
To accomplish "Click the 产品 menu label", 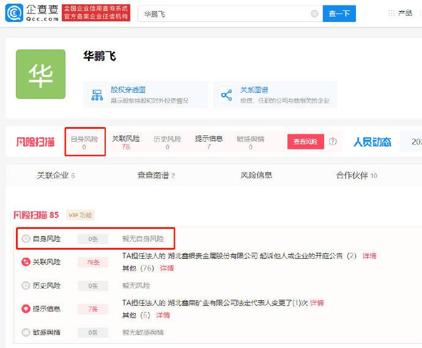I will coord(405,13).
